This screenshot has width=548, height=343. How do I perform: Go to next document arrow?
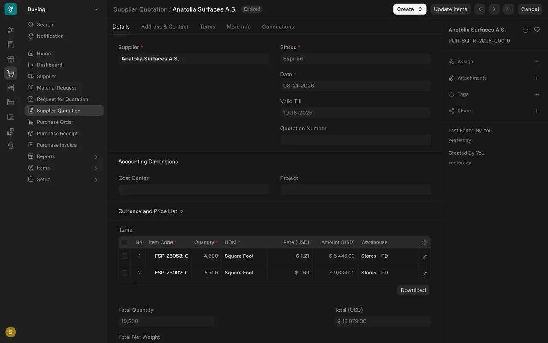[x=494, y=9]
